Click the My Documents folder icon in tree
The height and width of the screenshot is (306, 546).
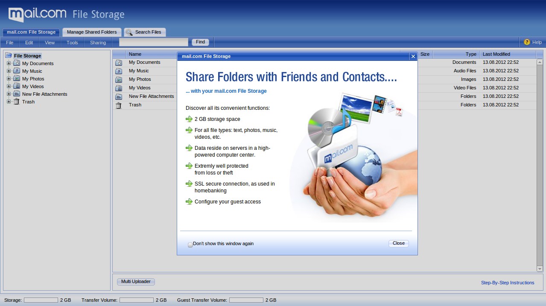(17, 63)
